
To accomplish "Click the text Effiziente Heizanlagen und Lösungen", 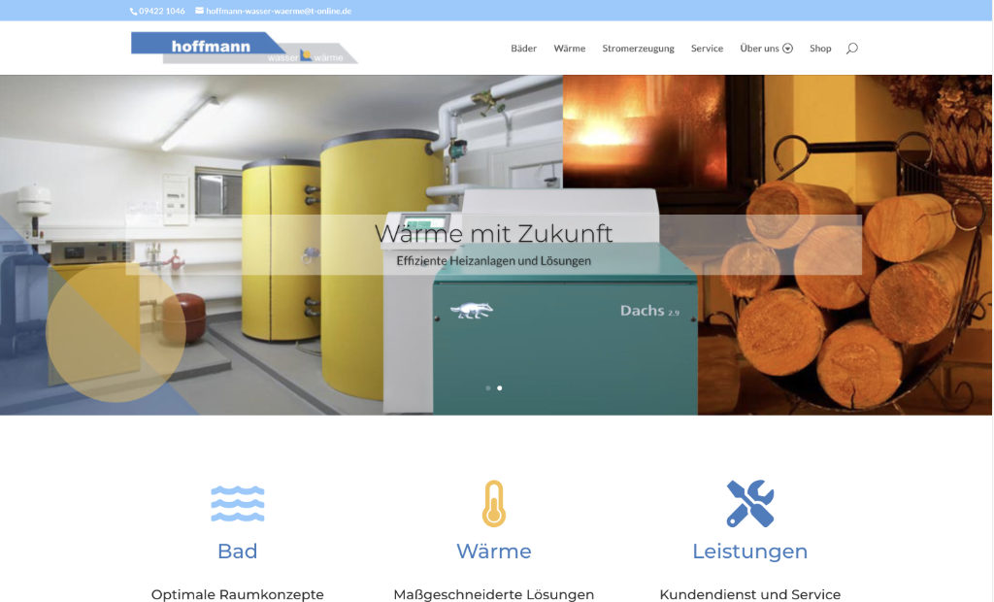I will click(x=494, y=261).
